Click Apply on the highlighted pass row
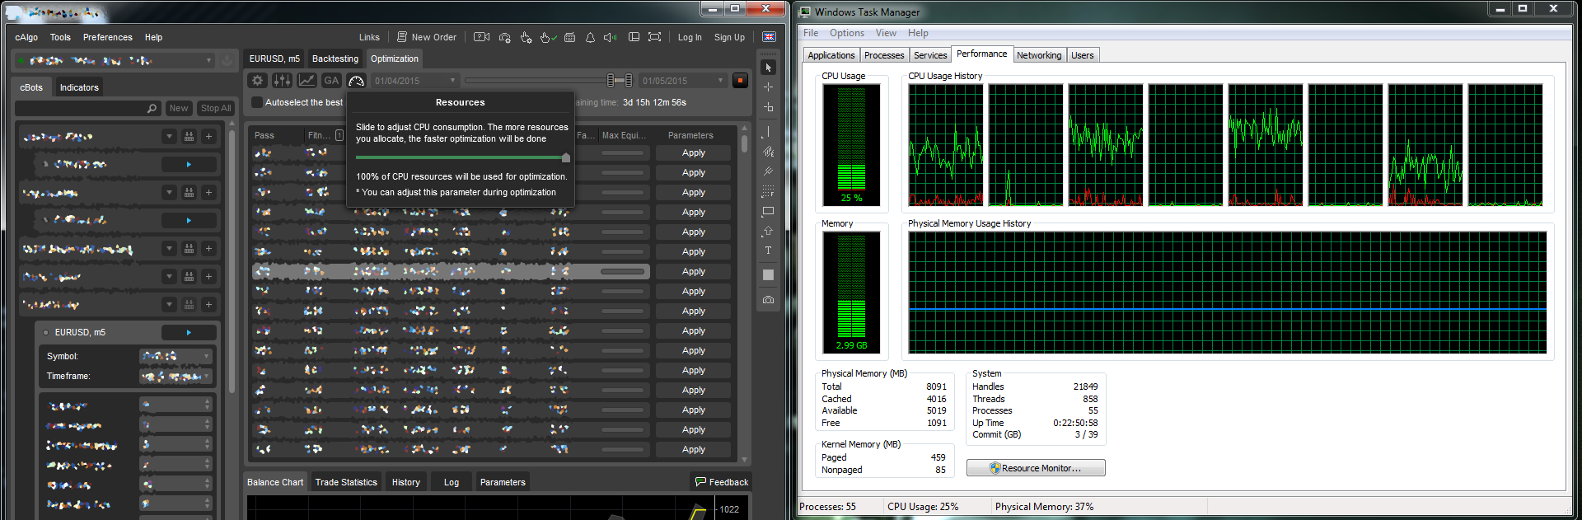Image resolution: width=1582 pixels, height=520 pixels. (694, 271)
